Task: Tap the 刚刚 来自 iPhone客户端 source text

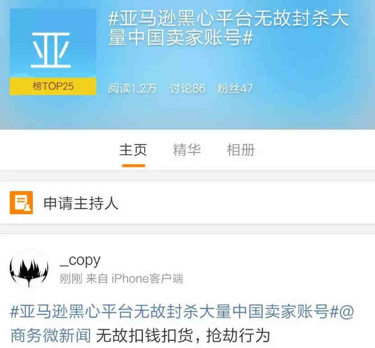Action: point(122,279)
